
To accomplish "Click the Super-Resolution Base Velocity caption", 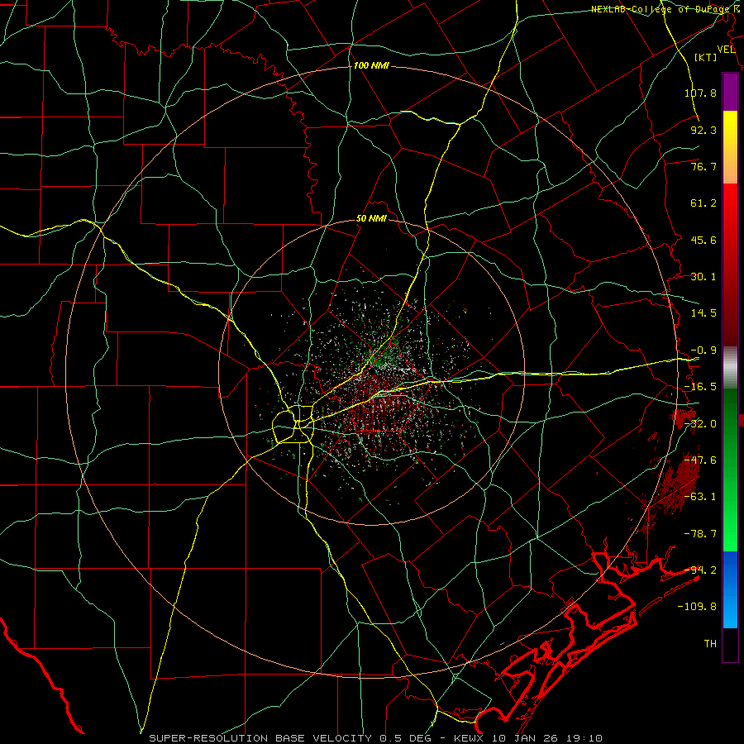I will click(x=376, y=738).
